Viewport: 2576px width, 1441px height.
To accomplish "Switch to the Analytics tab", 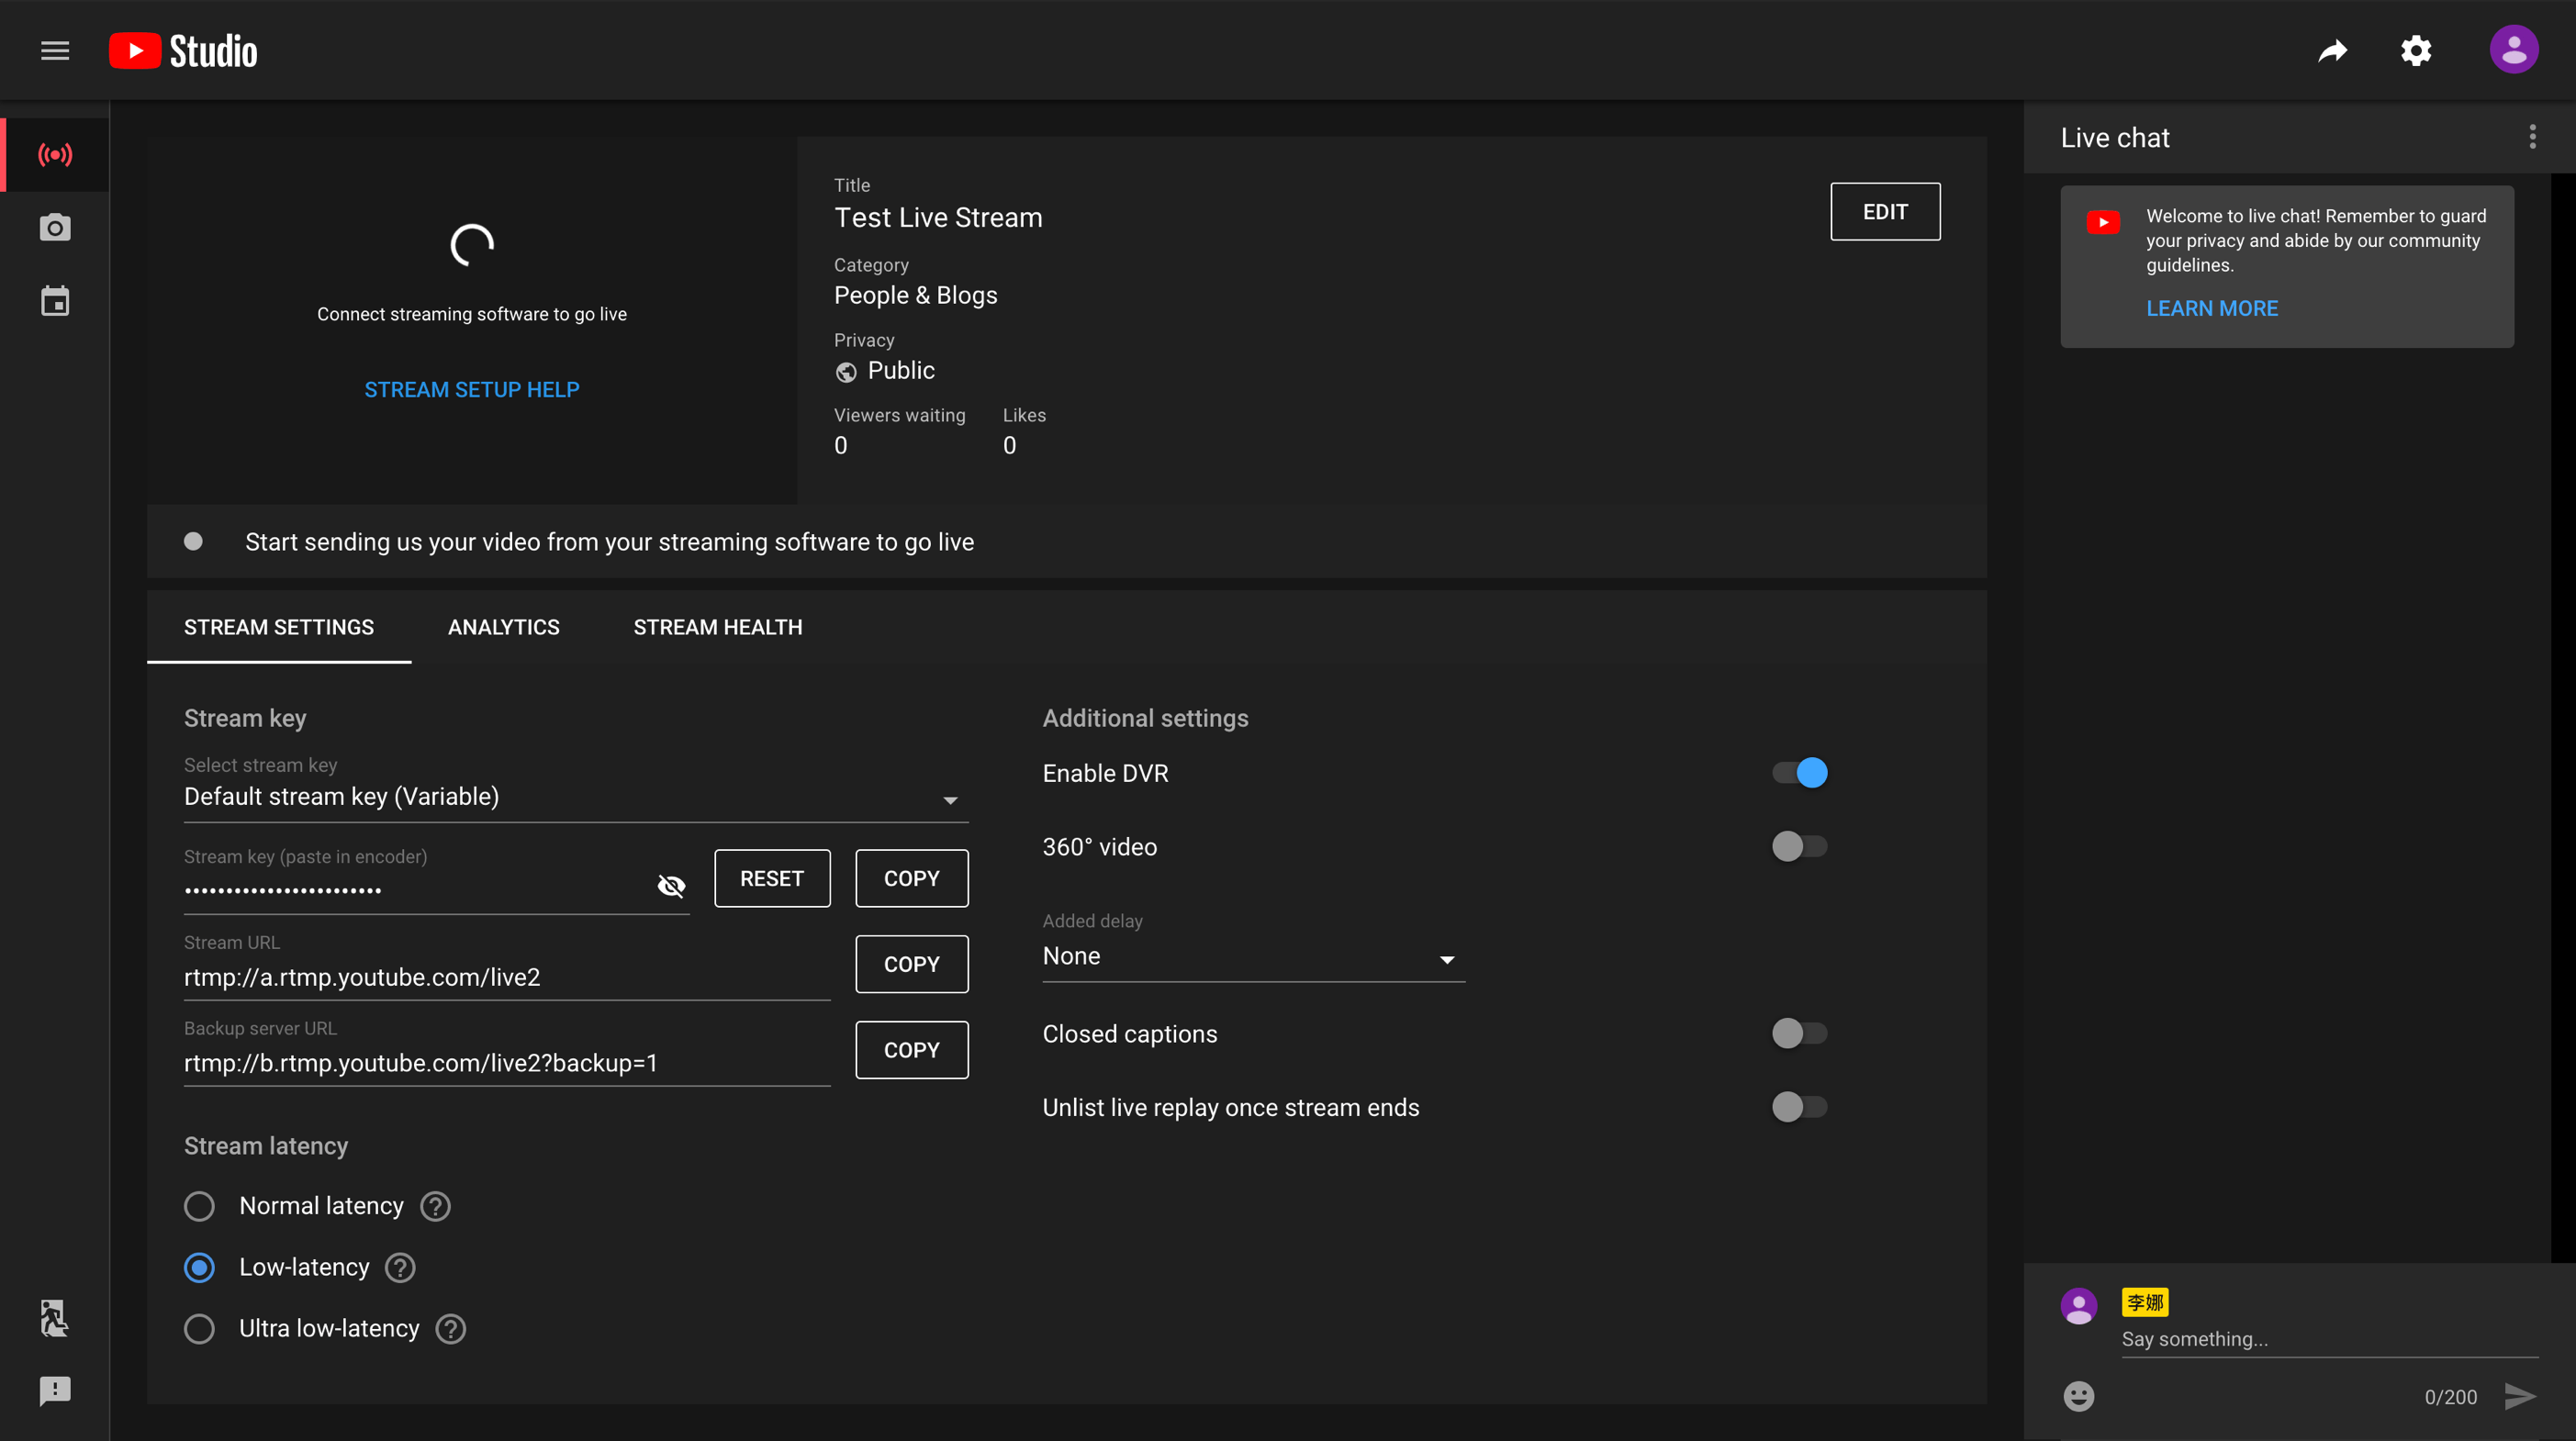I will tap(503, 627).
